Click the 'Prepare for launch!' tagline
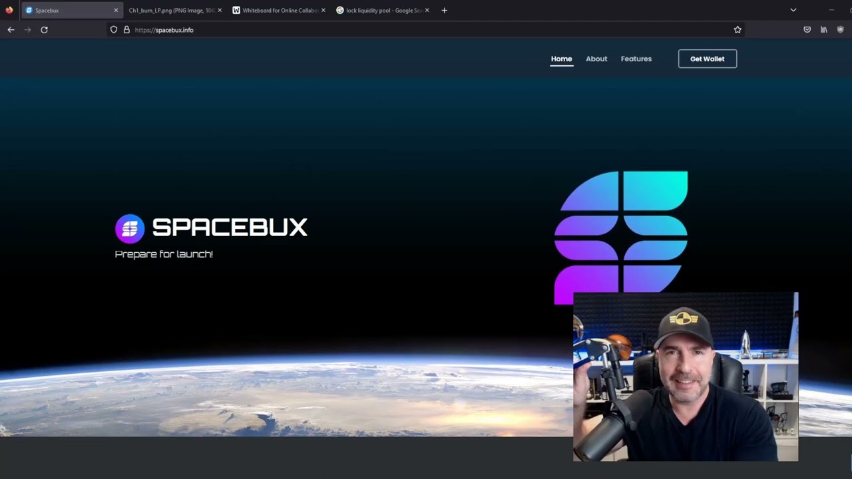 point(164,254)
